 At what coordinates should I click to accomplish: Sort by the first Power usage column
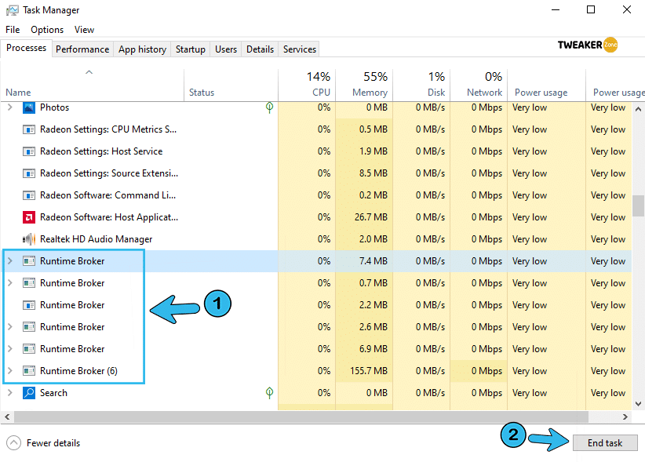[546, 85]
